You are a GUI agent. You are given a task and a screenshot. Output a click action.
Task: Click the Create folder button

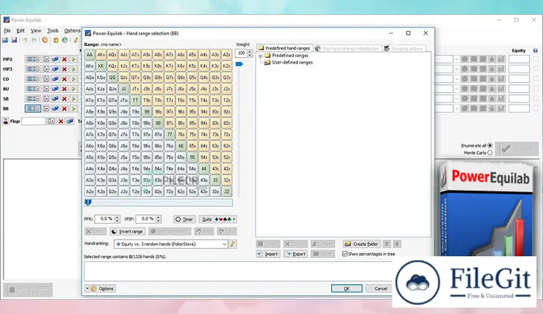[x=361, y=244]
